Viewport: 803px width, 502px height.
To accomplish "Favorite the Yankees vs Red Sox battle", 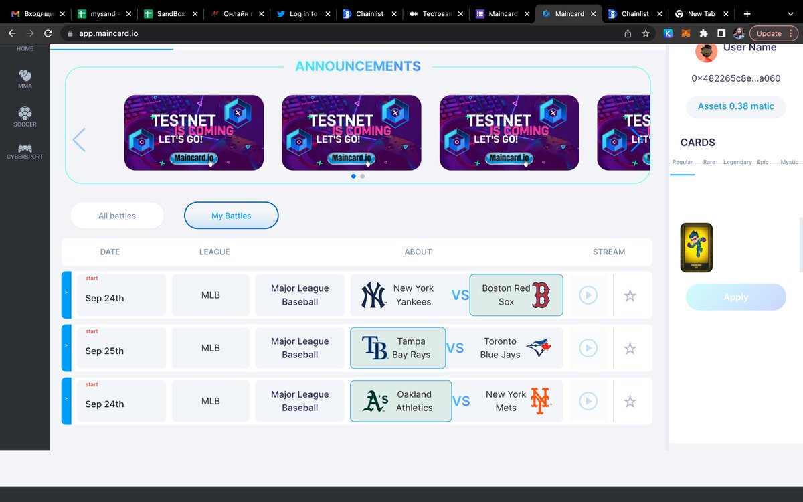I will 630,295.
